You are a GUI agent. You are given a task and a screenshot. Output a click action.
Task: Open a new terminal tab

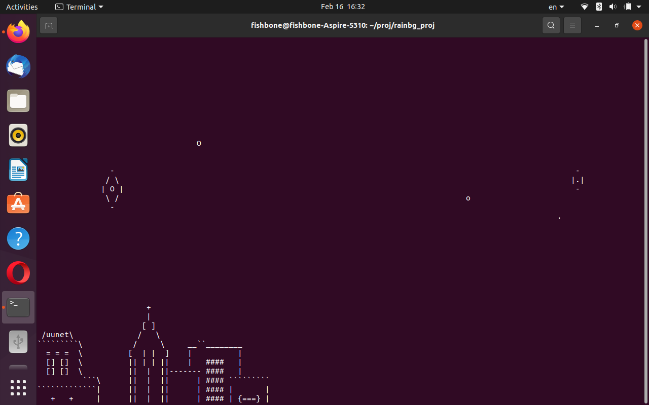[49, 25]
